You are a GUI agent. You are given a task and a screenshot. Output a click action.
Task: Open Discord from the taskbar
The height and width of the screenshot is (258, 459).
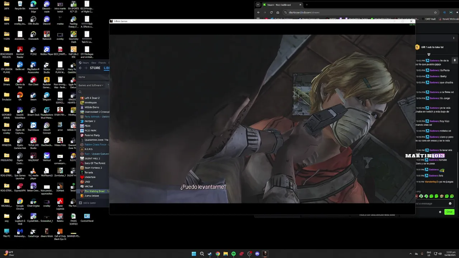(257, 254)
